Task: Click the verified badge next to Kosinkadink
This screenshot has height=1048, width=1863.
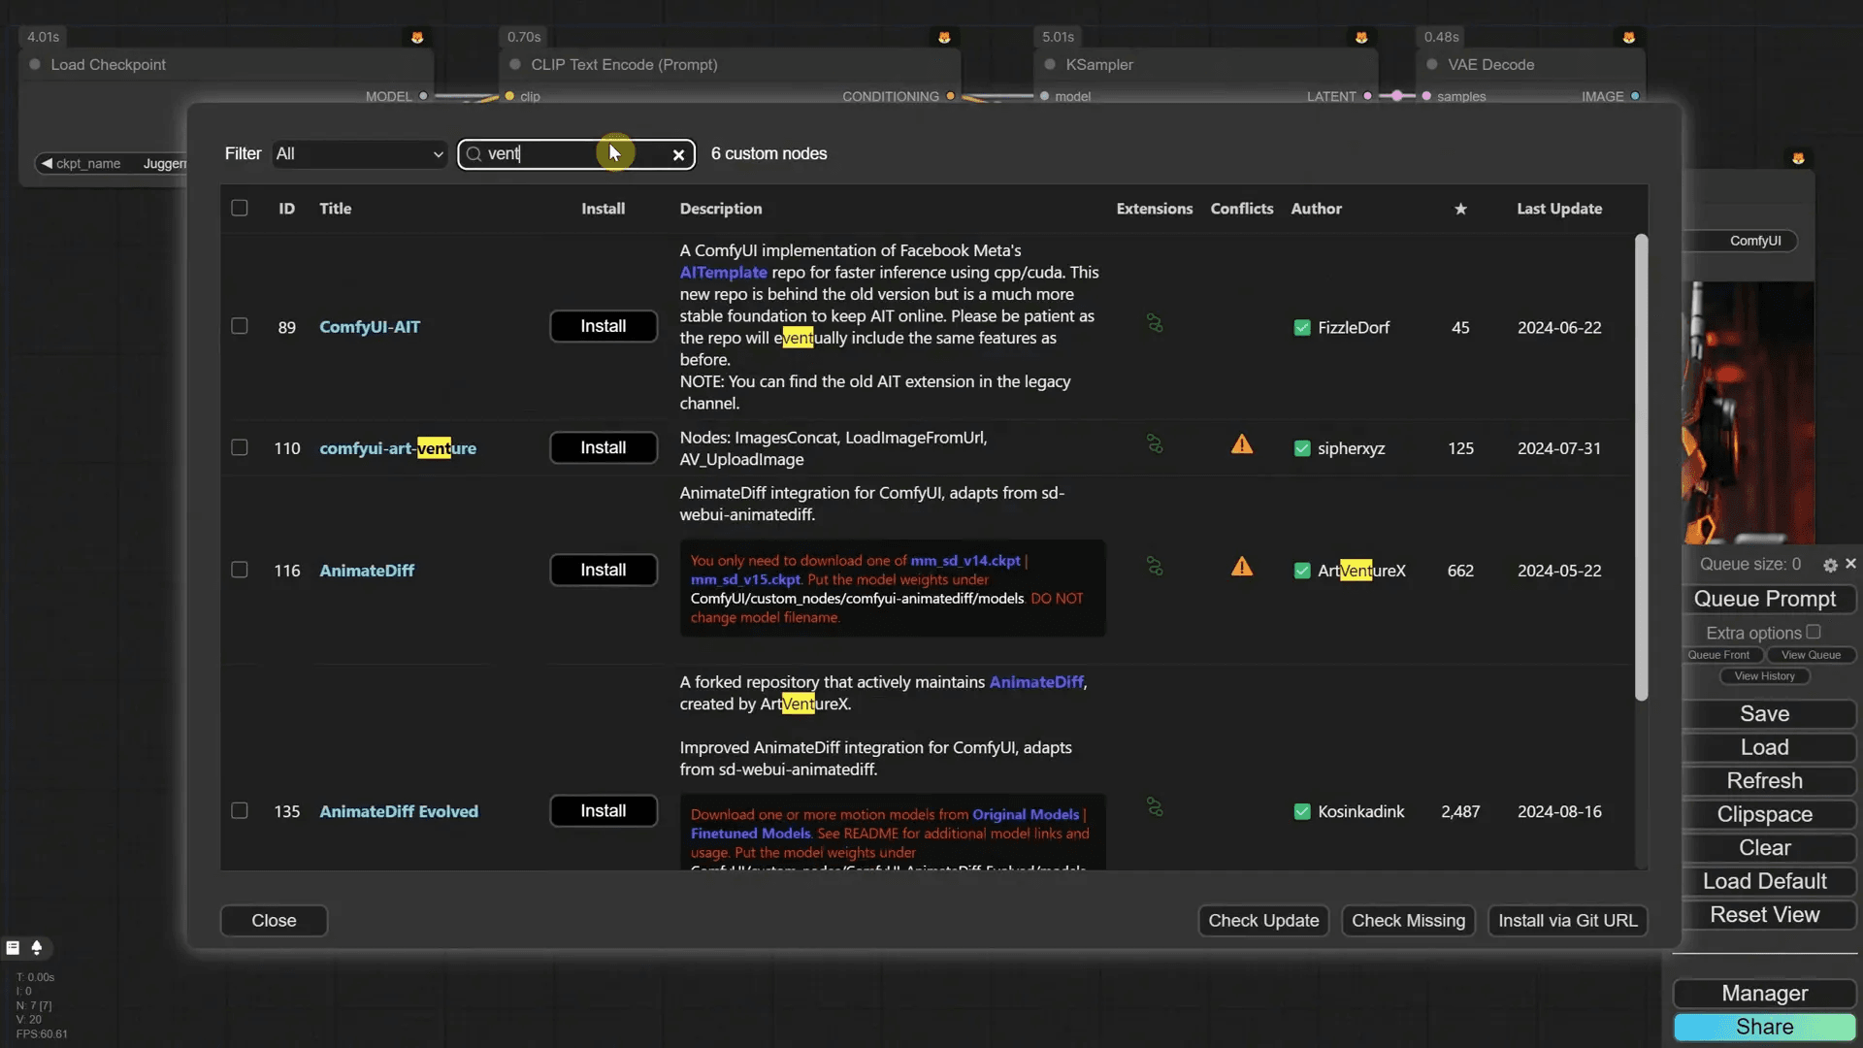Action: (1301, 811)
